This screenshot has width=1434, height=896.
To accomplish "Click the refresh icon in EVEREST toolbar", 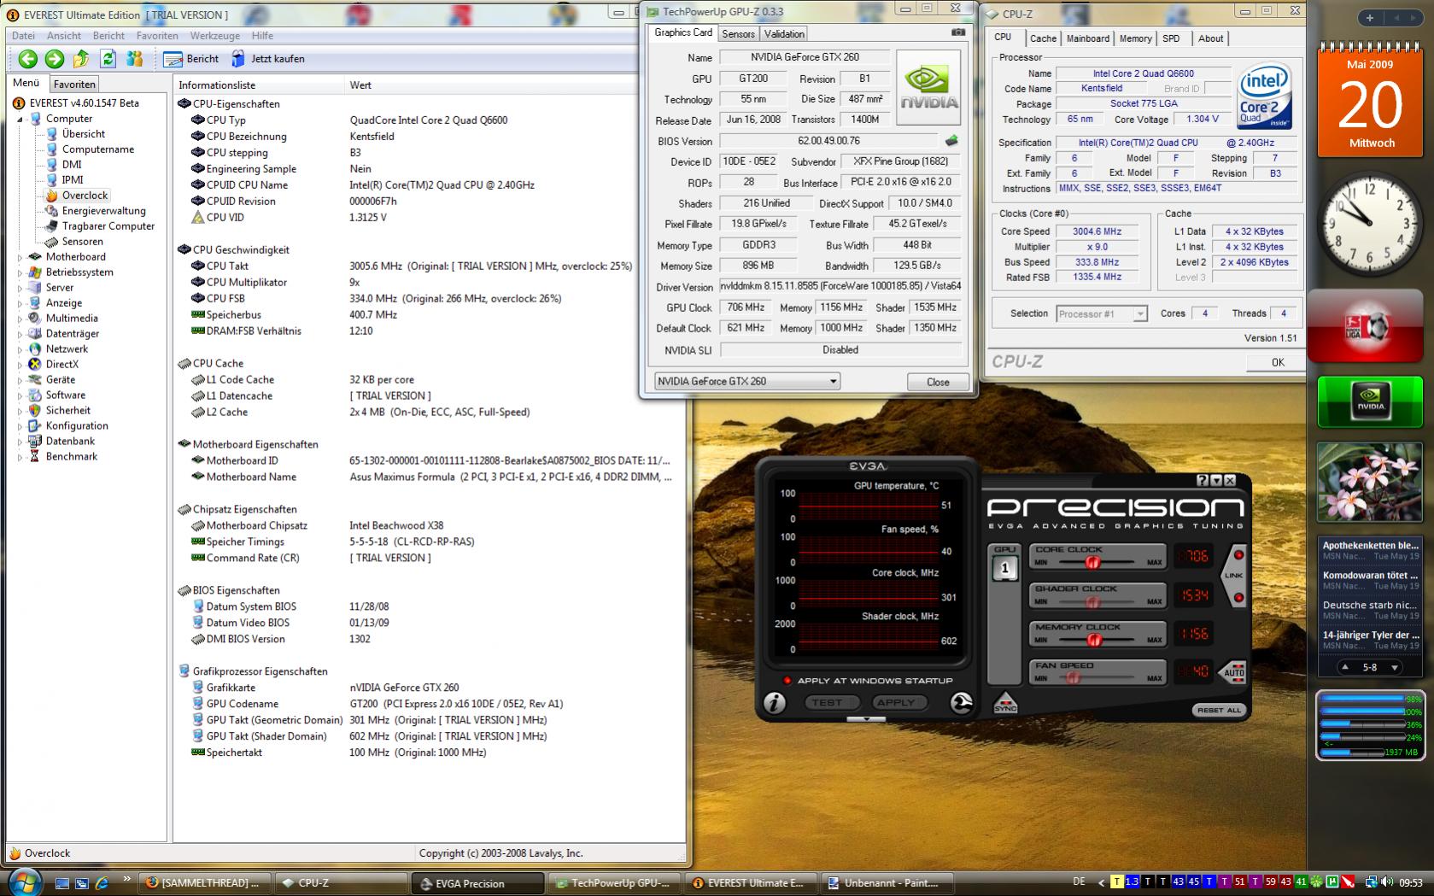I will point(108,59).
